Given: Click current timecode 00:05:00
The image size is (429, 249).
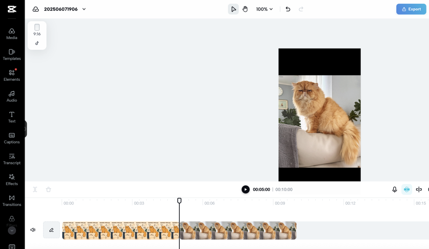Looking at the screenshot, I should coord(261,190).
